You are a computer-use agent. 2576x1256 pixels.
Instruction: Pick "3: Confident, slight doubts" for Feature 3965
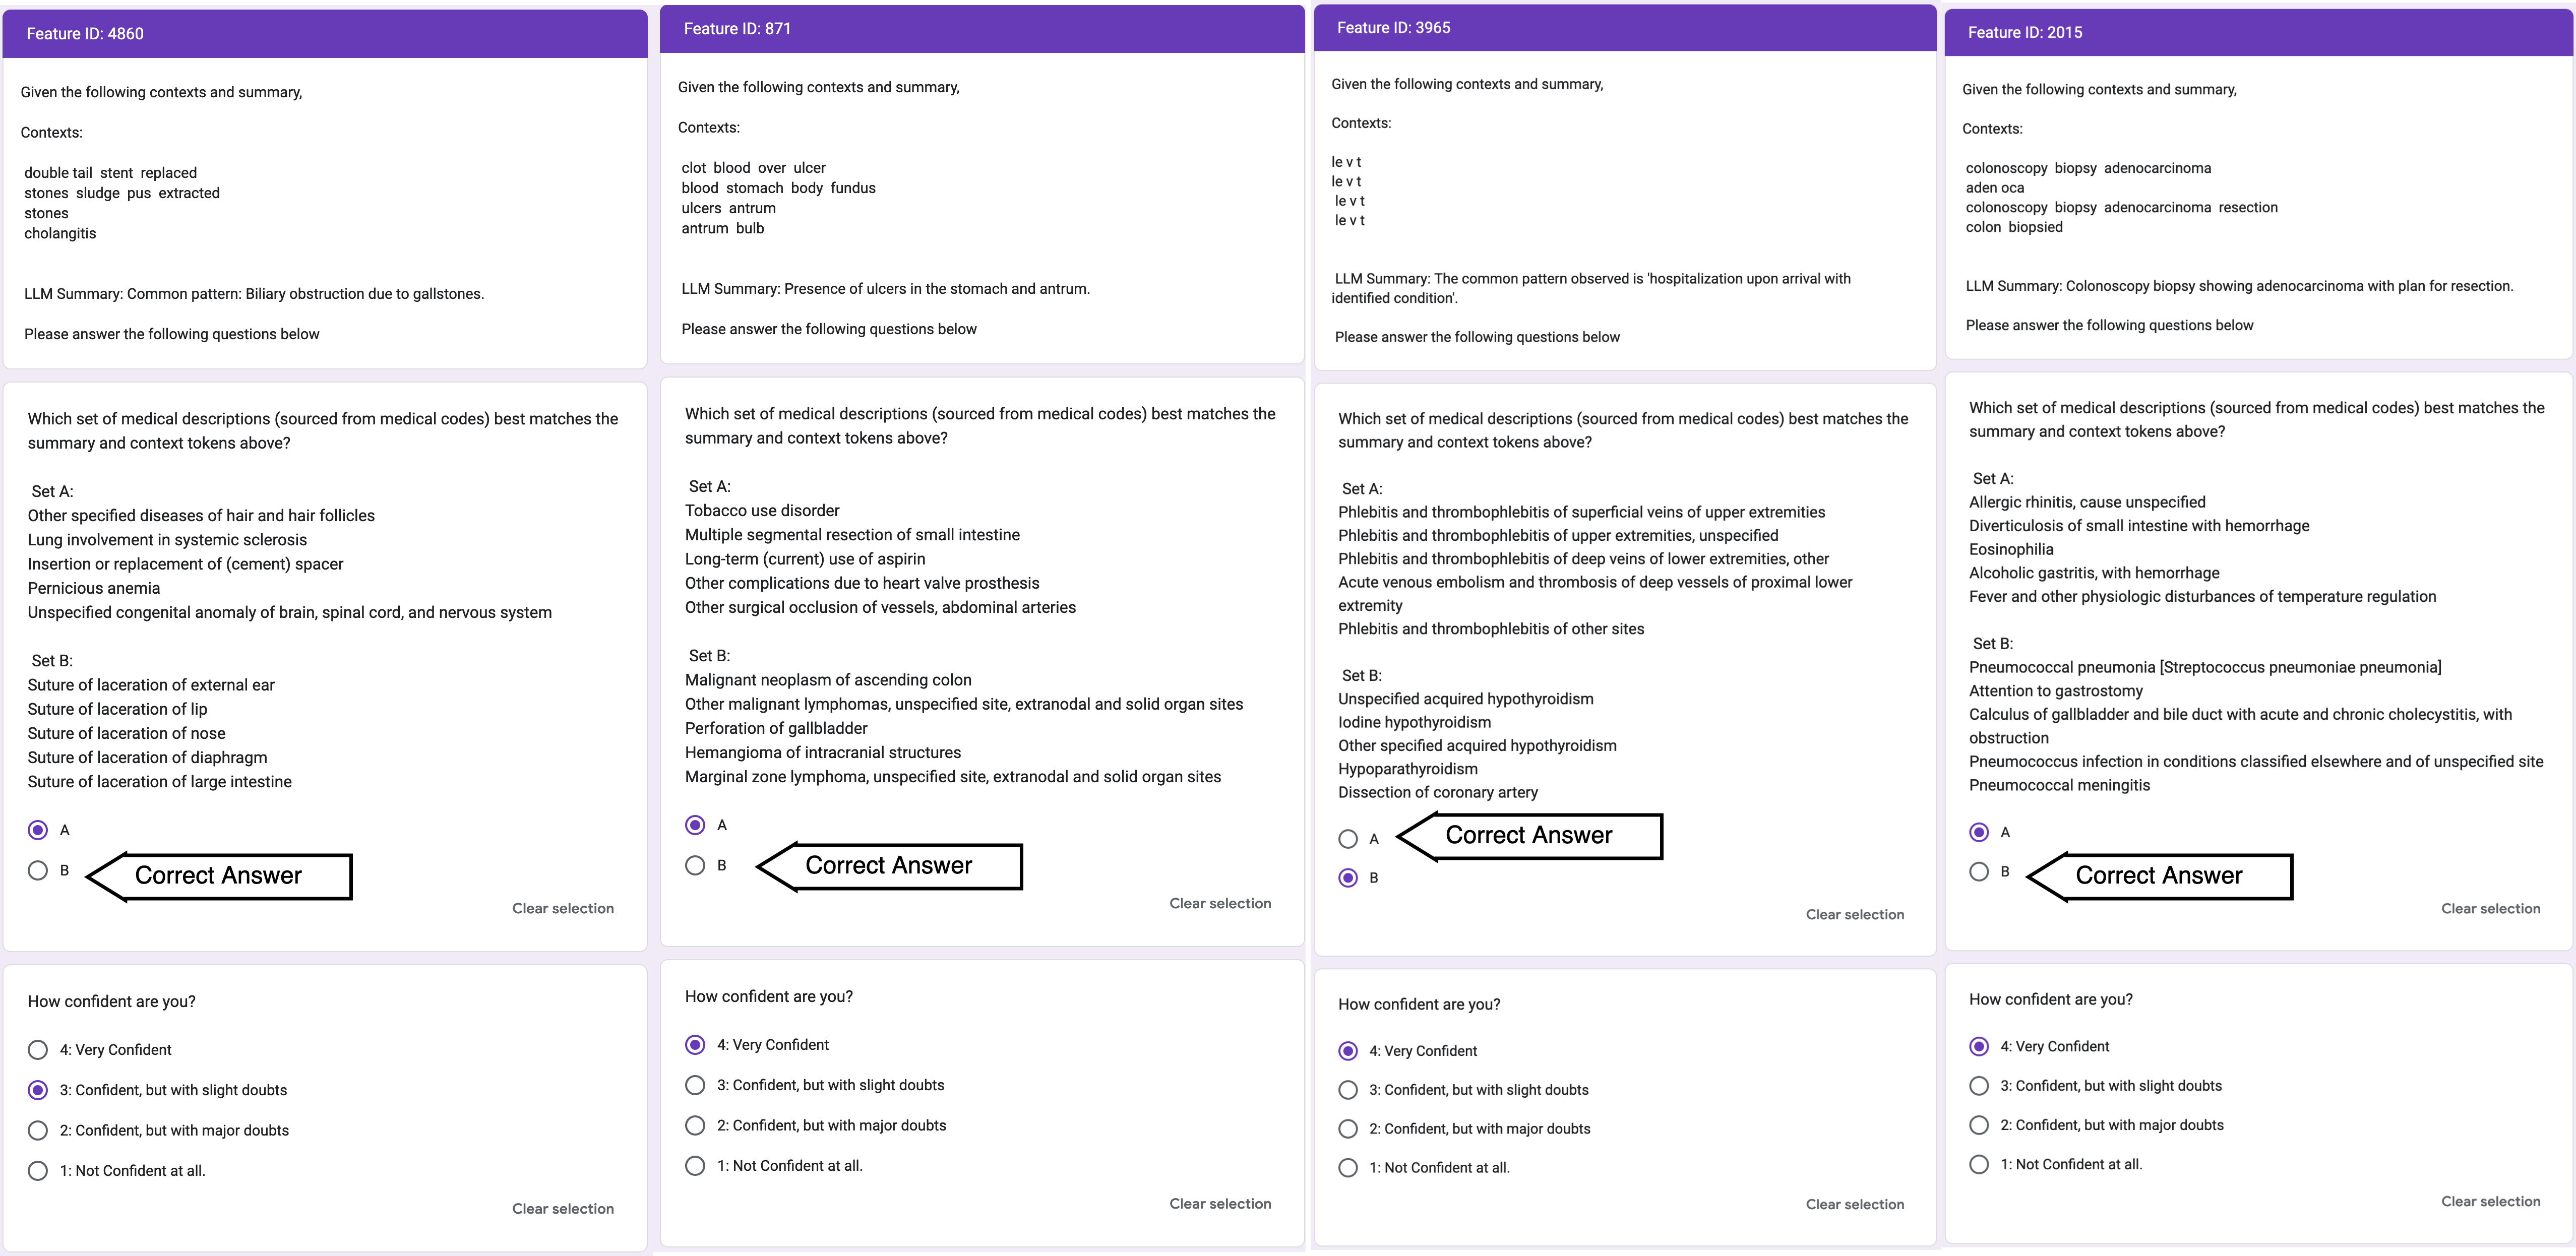1348,1090
